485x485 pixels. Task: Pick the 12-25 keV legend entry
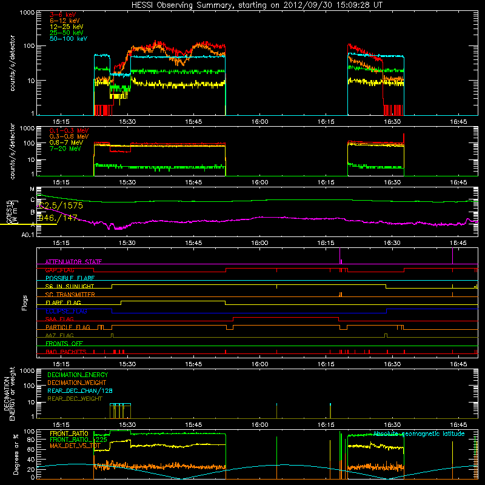pyautogui.click(x=67, y=27)
